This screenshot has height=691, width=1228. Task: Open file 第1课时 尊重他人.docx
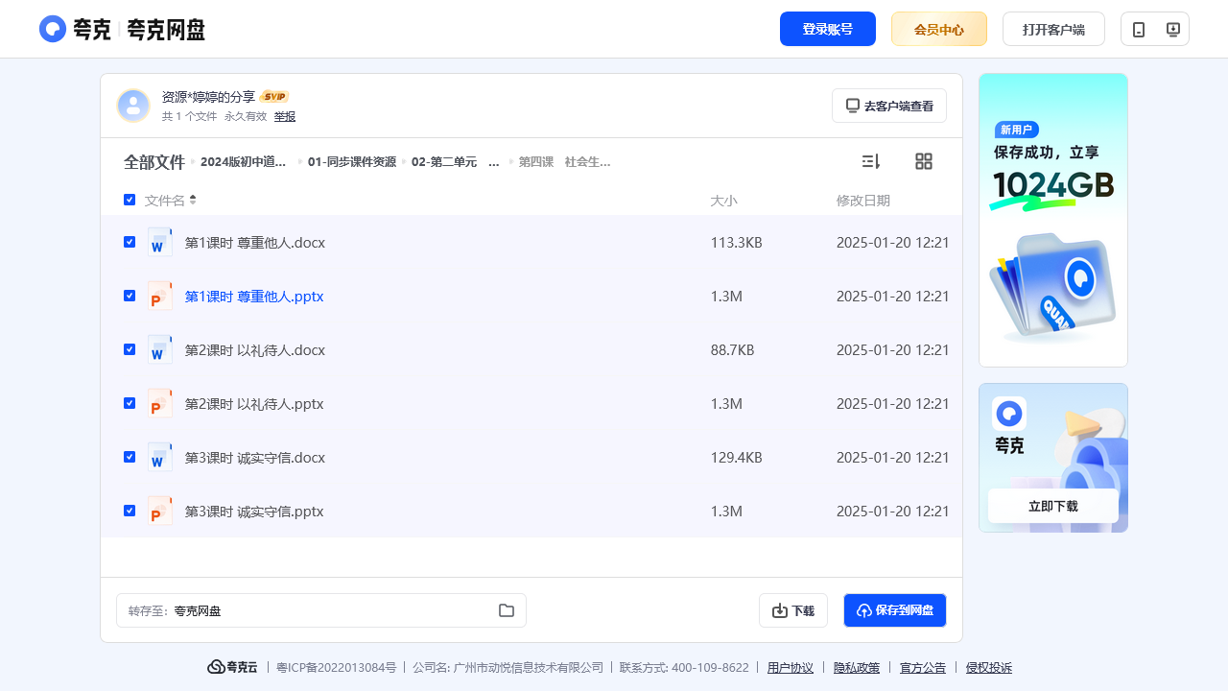(x=255, y=243)
